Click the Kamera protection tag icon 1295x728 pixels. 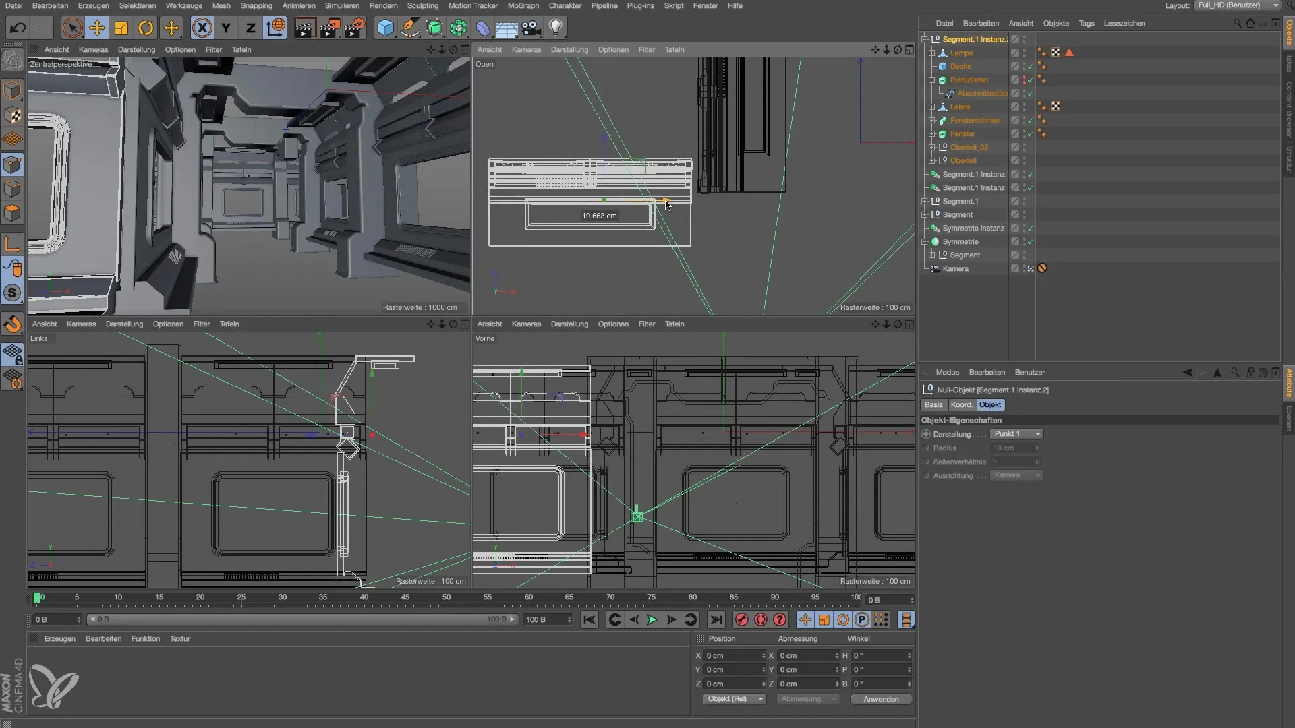click(1042, 268)
